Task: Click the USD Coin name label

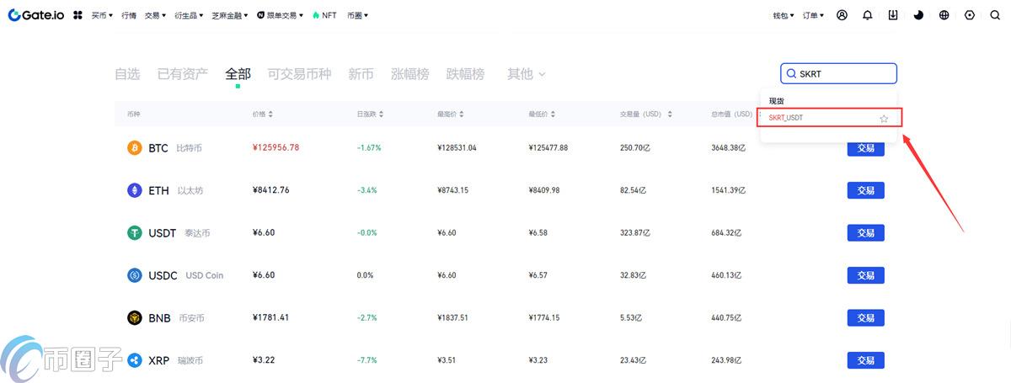Action: click(205, 275)
